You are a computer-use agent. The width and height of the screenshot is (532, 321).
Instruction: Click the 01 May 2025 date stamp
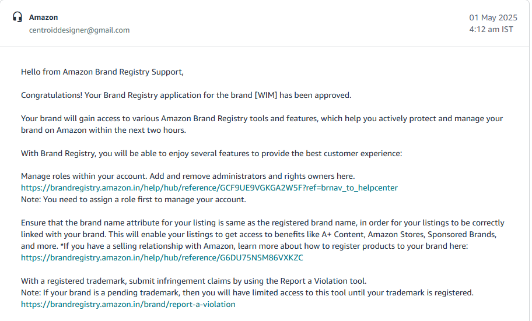coord(493,17)
